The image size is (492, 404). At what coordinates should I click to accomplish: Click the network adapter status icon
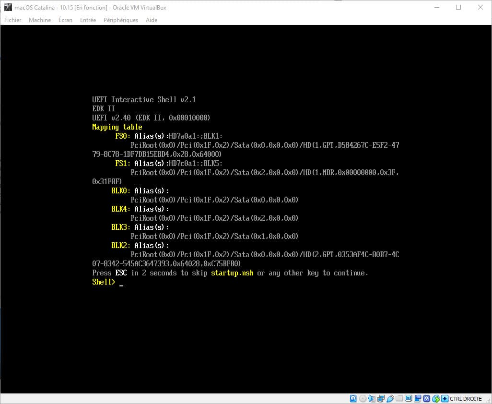[381, 399]
